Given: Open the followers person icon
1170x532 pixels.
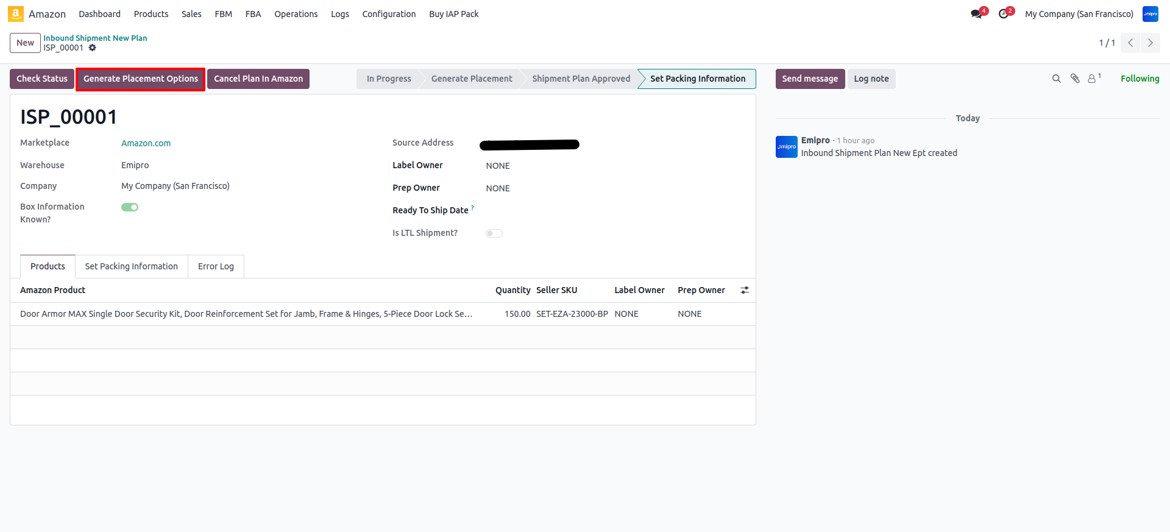Looking at the screenshot, I should (1092, 79).
